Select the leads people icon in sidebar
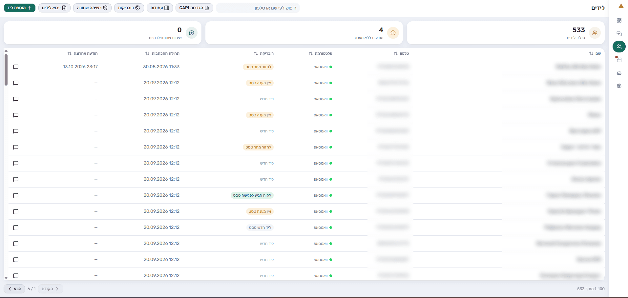Image resolution: width=628 pixels, height=298 pixels. [x=619, y=47]
